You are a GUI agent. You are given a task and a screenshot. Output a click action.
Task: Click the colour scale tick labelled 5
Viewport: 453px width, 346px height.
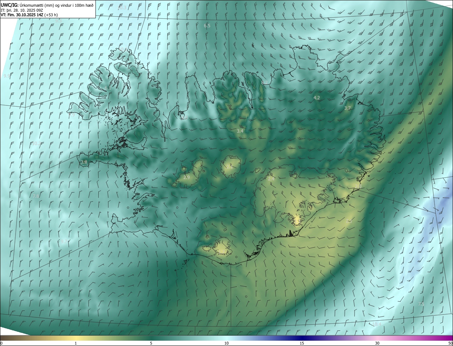pos(151,343)
